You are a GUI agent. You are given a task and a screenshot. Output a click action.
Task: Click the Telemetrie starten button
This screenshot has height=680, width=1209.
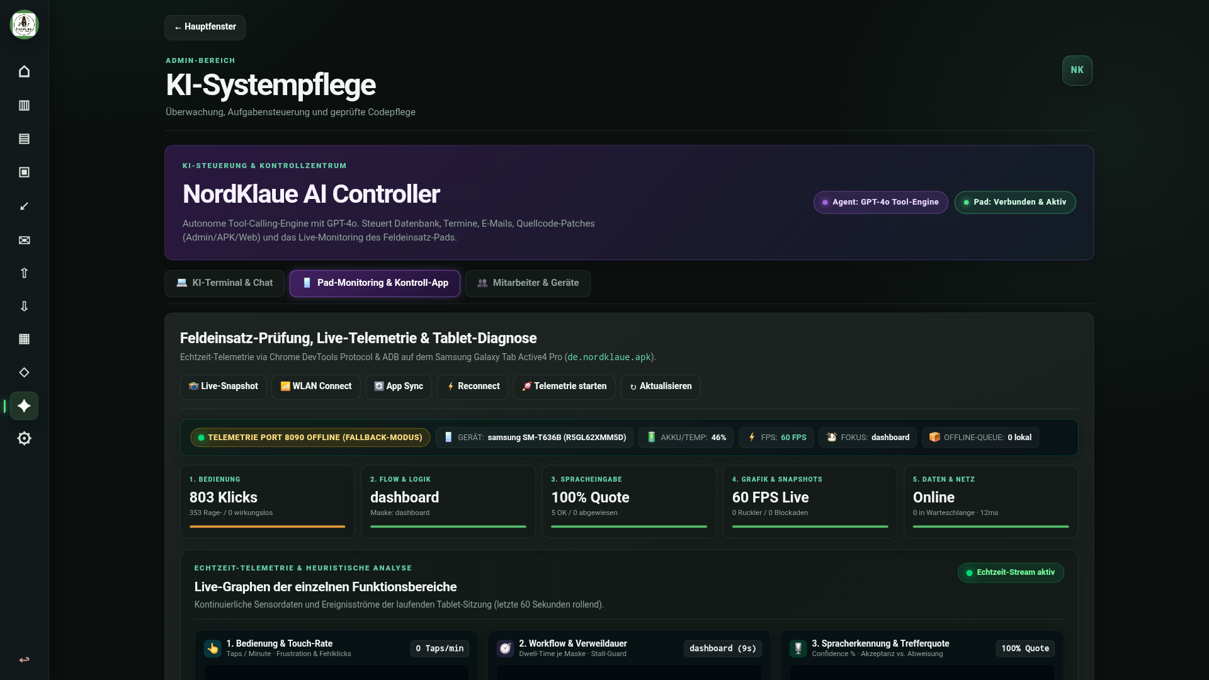coord(564,387)
